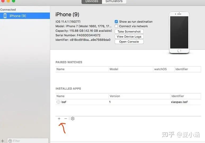Enable Connect via network checkbox
The width and height of the screenshot is (205, 143).
coord(116,26)
